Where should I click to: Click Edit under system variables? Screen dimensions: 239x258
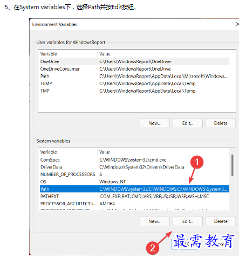pyautogui.click(x=188, y=221)
